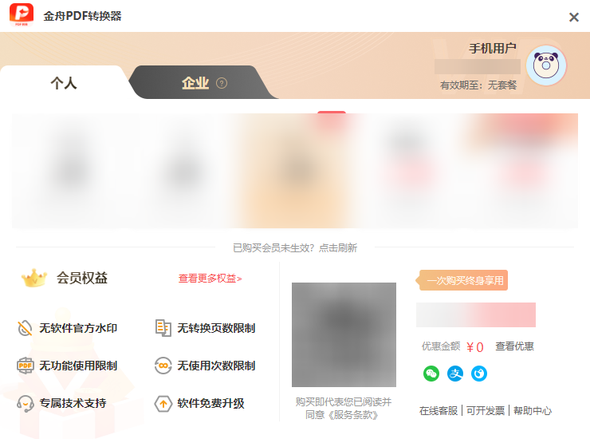This screenshot has height=439, width=590.
Task: Open 帮助中心 help center link
Action: point(533,411)
